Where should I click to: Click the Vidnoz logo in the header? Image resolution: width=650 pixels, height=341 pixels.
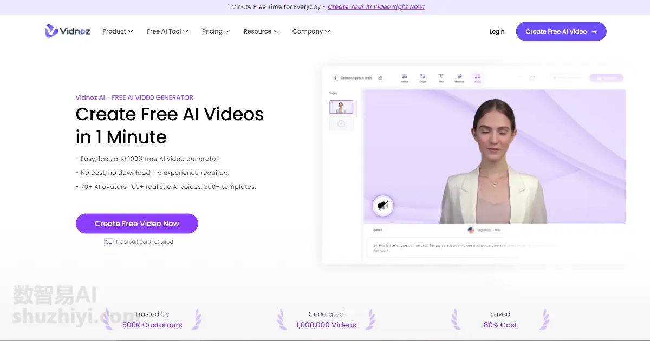[x=68, y=31]
